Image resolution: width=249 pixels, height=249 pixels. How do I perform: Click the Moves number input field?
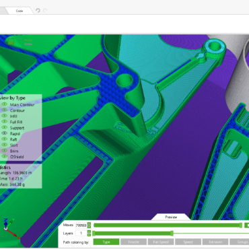[x=81, y=225]
